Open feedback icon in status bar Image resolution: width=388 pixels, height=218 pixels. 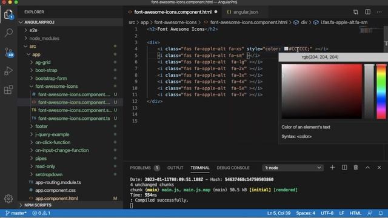pos(370,213)
